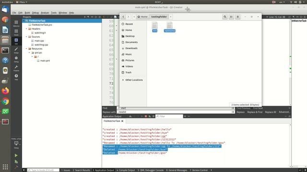Select the file named 12312312

pos(169,27)
